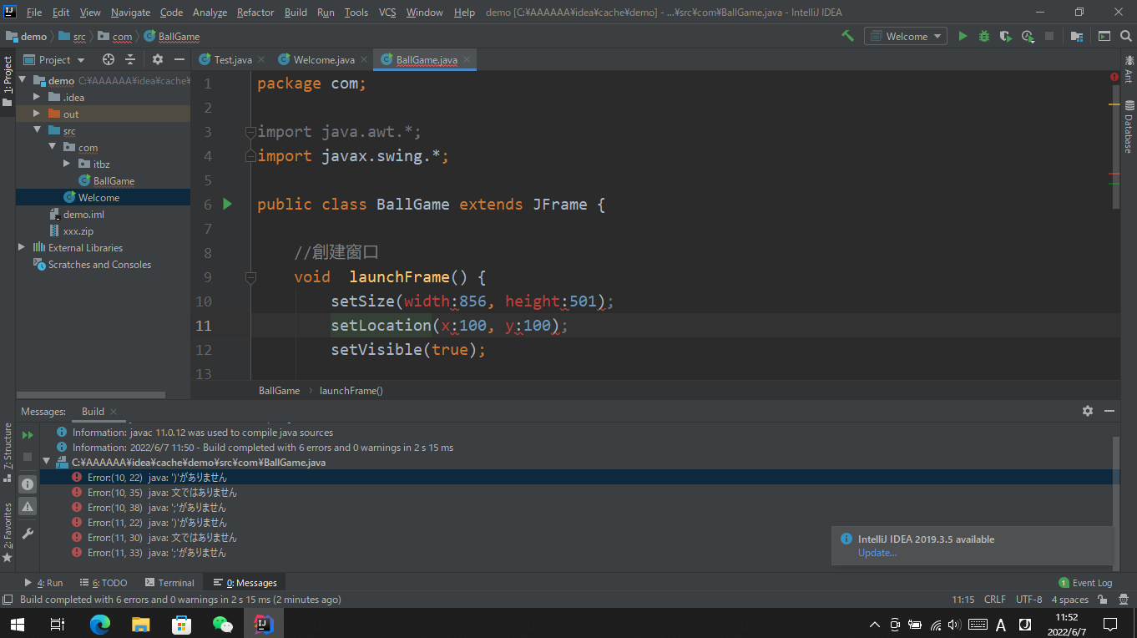Viewport: 1137px width, 638px height.
Task: Run the Welcome configuration with green play
Action: click(963, 36)
